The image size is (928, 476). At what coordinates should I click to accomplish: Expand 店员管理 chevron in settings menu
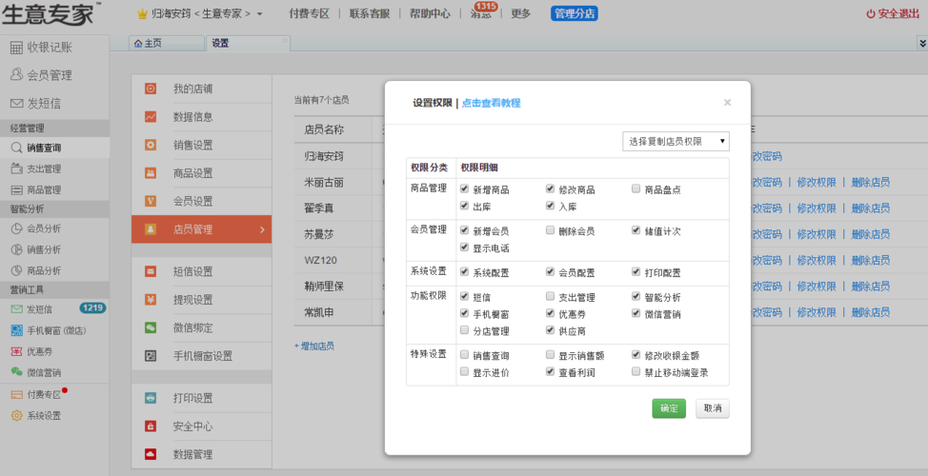tap(262, 229)
